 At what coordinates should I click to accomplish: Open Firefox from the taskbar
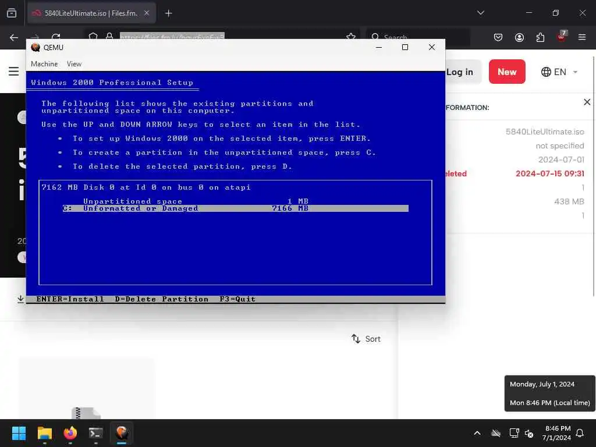click(x=70, y=433)
